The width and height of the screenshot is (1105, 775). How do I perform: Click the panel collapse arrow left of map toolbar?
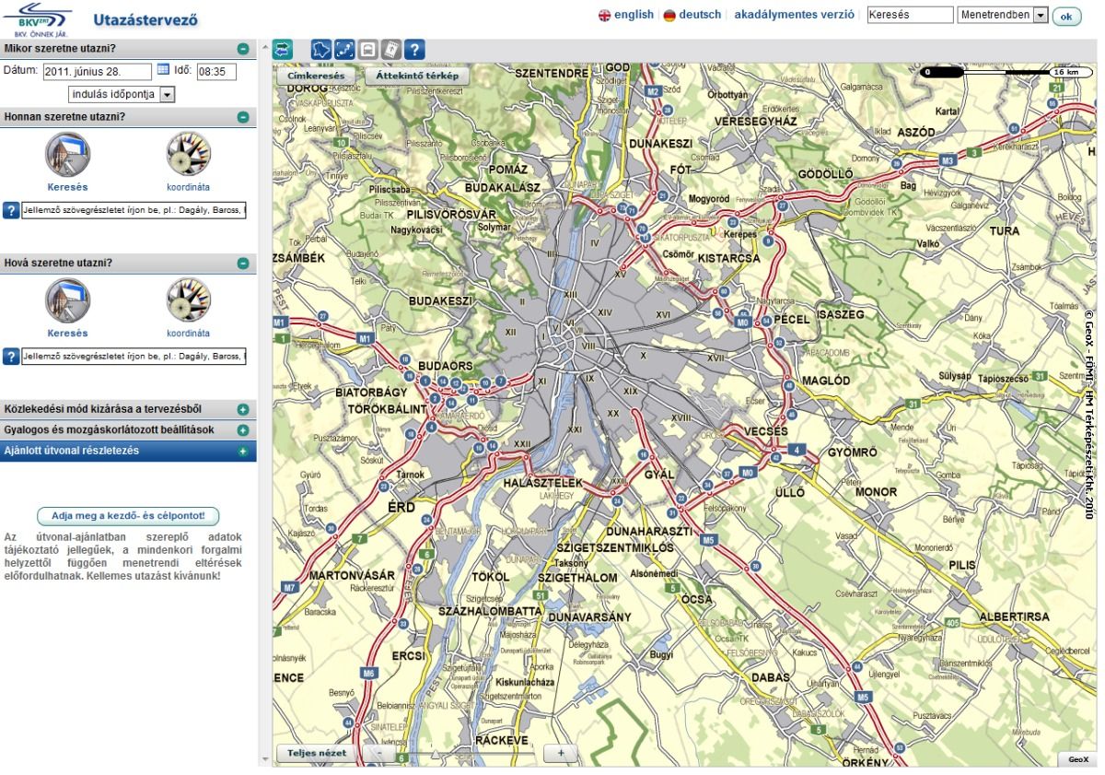[264, 45]
